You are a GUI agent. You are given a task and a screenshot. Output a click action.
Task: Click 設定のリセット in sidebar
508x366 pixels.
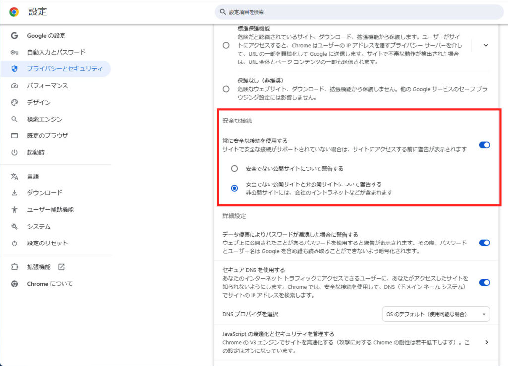click(48, 243)
